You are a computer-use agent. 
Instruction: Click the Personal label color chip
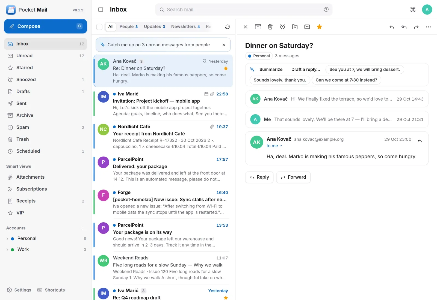(x=259, y=56)
